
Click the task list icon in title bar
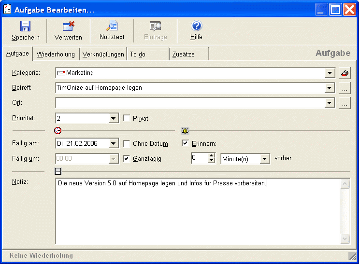click(x=7, y=10)
